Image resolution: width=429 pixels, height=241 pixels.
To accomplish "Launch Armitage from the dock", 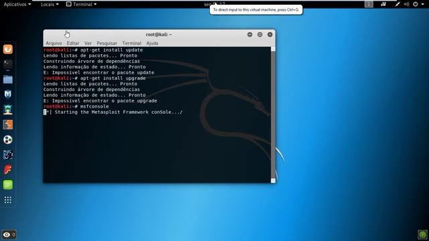I will pos(7,110).
